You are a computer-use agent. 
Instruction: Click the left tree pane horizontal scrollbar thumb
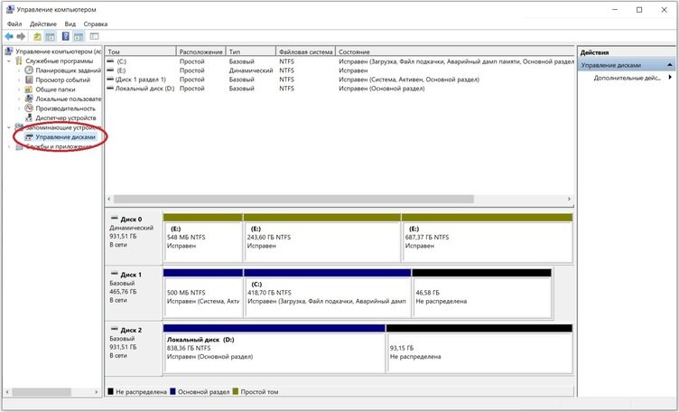point(42,391)
